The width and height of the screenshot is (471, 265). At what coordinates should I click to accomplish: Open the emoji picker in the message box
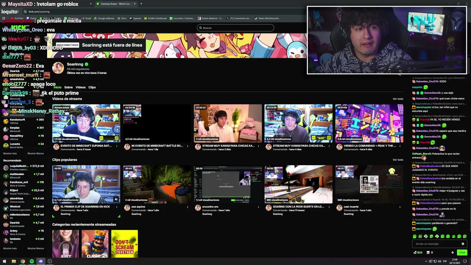tap(463, 244)
